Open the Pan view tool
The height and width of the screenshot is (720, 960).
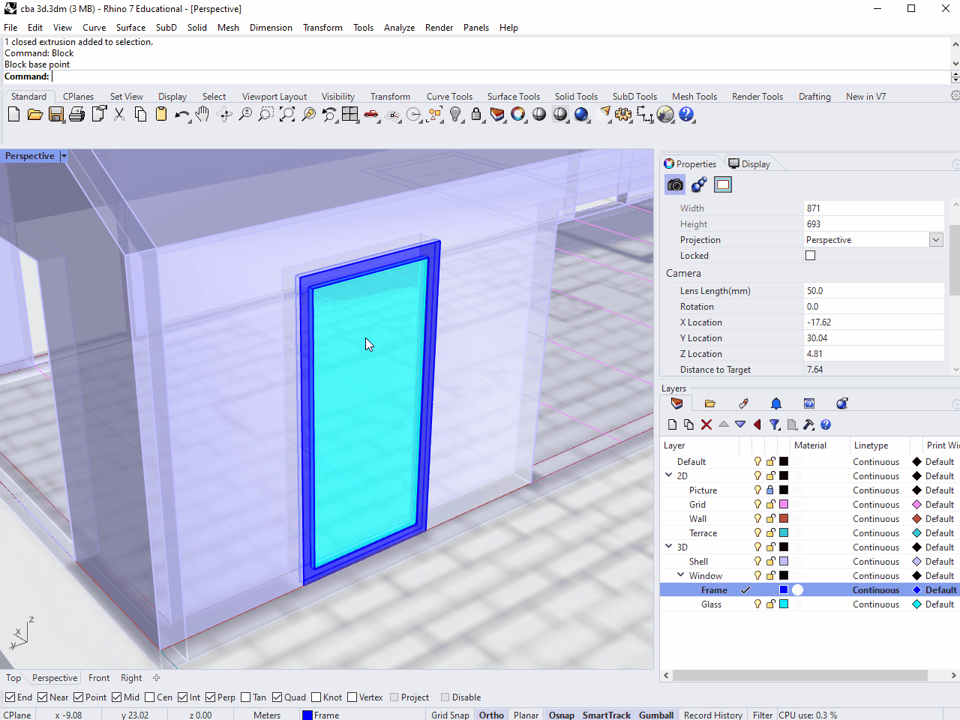[203, 114]
